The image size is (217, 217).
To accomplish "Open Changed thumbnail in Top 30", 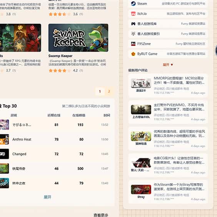I will [5, 154].
